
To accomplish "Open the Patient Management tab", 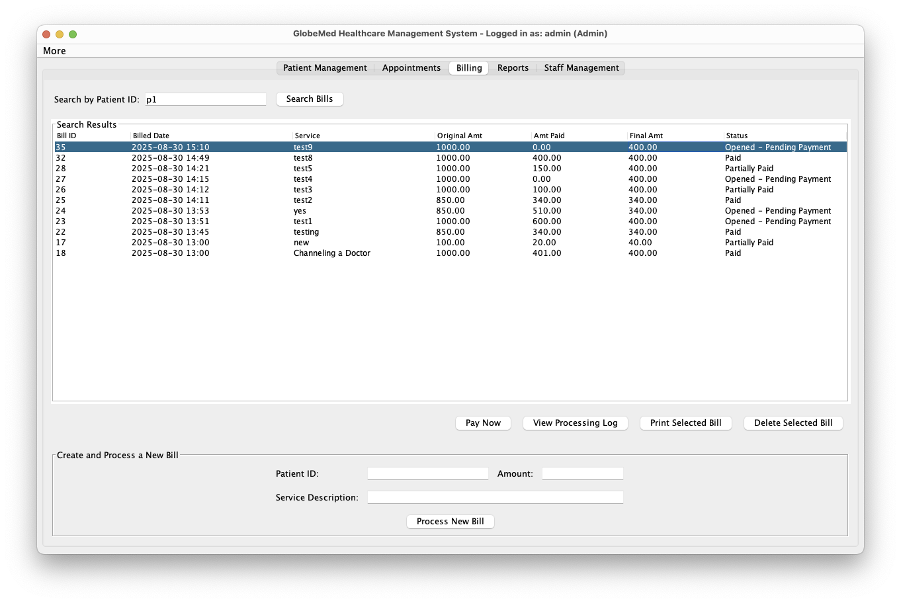I will 325,68.
